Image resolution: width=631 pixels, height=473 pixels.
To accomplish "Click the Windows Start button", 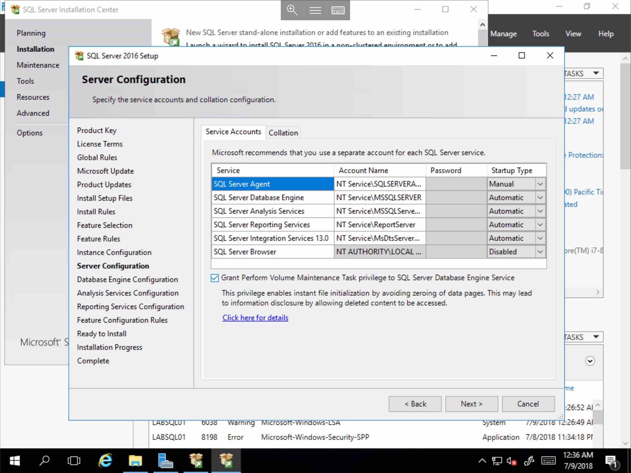I will pos(15,461).
